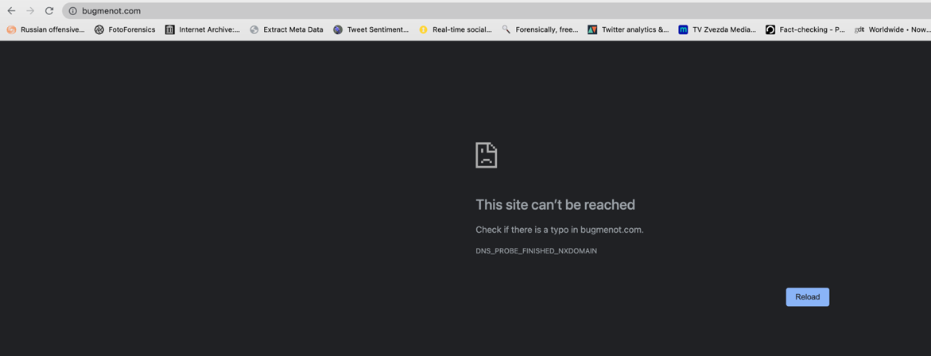The width and height of the screenshot is (931, 356).
Task: View site information icon in address bar
Action: point(73,10)
